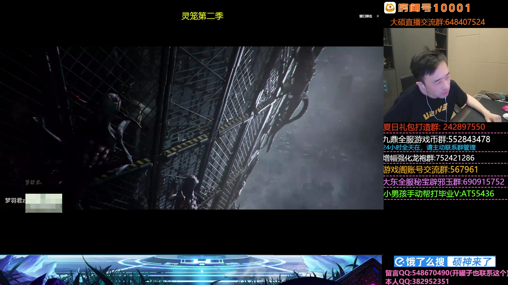Click the streaming platform logo beside 房间号

(x=390, y=8)
